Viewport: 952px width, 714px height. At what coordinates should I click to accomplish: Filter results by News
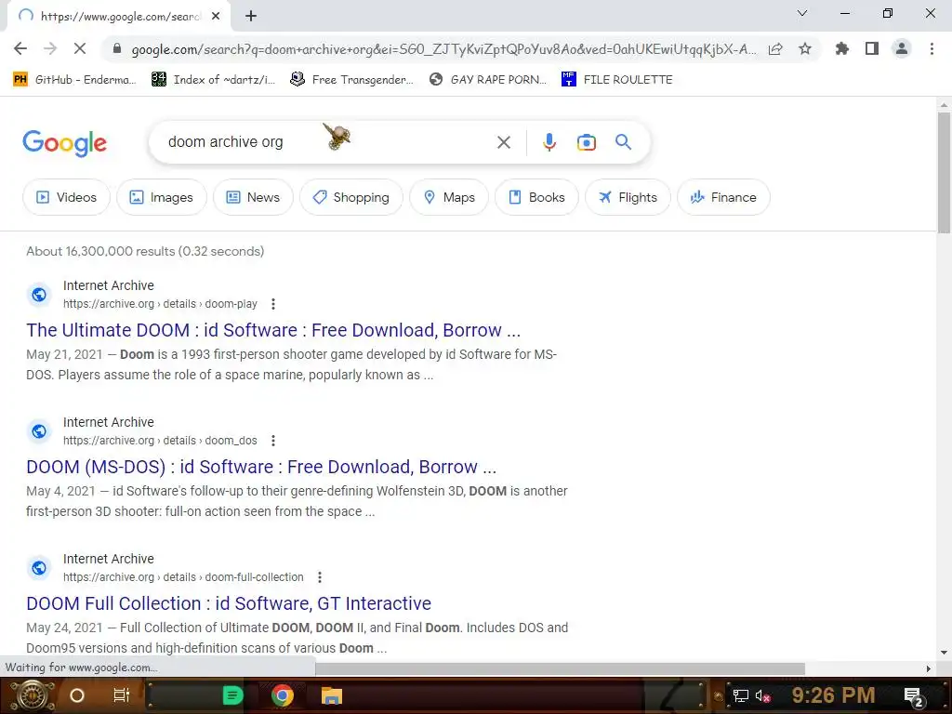click(x=253, y=197)
